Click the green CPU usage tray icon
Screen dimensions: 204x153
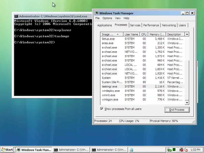(174, 149)
